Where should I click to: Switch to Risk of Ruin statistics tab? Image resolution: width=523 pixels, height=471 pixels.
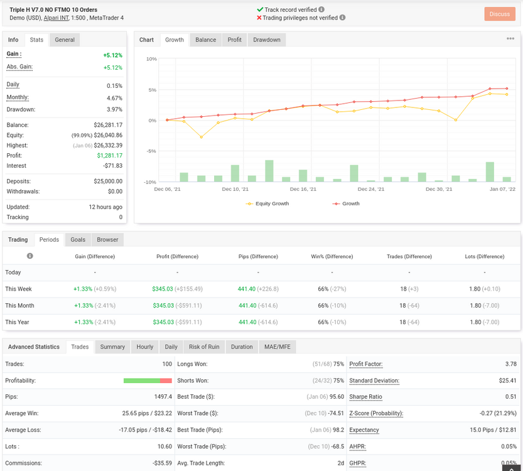point(204,347)
